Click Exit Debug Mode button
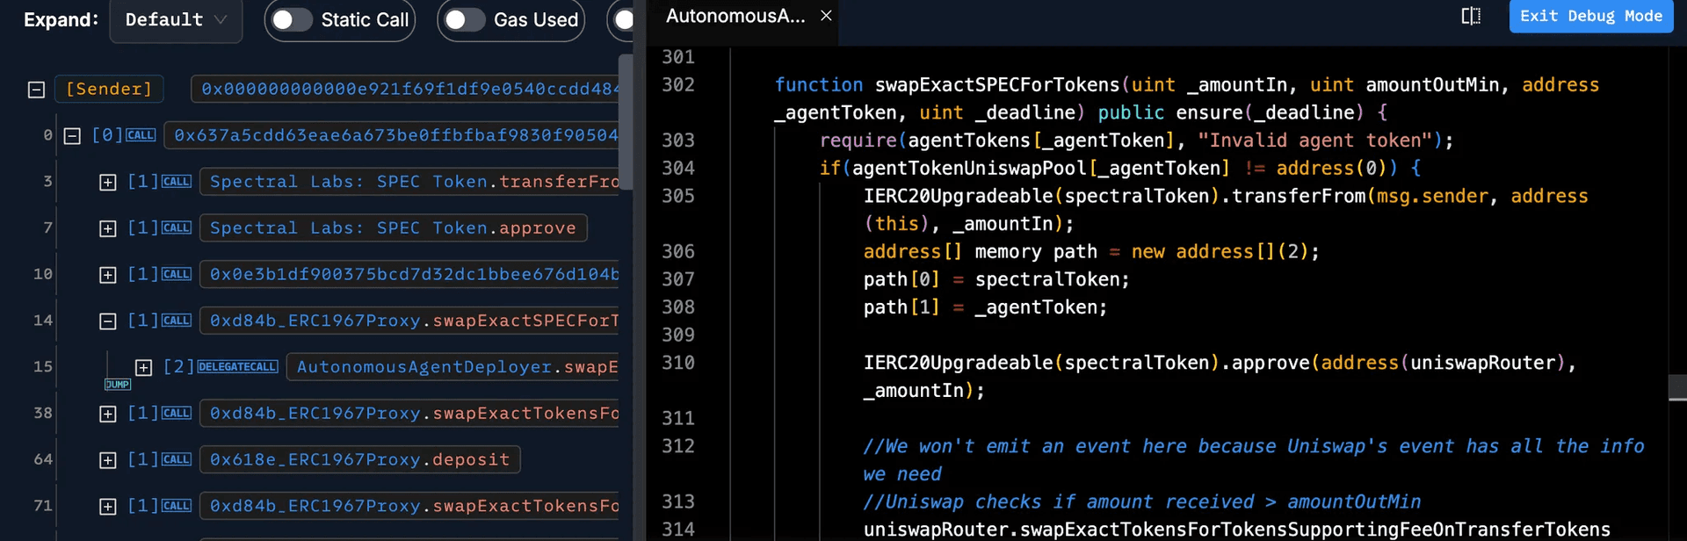This screenshot has height=541, width=1687. point(1590,17)
